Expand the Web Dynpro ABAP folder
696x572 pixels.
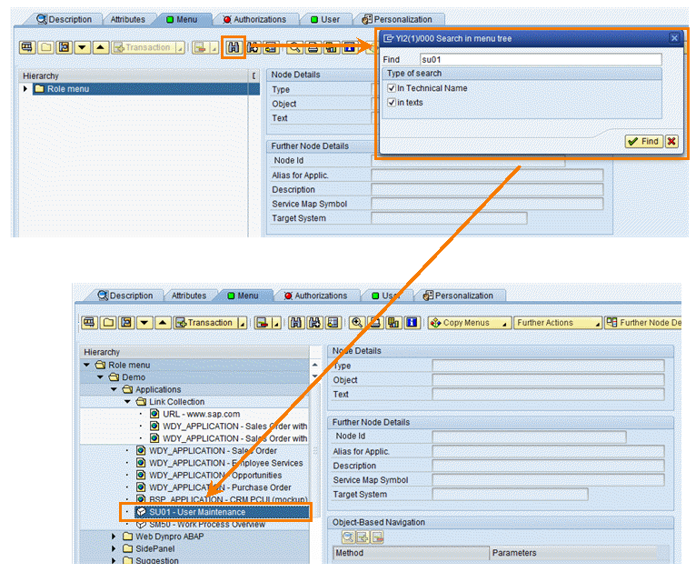tap(114, 537)
